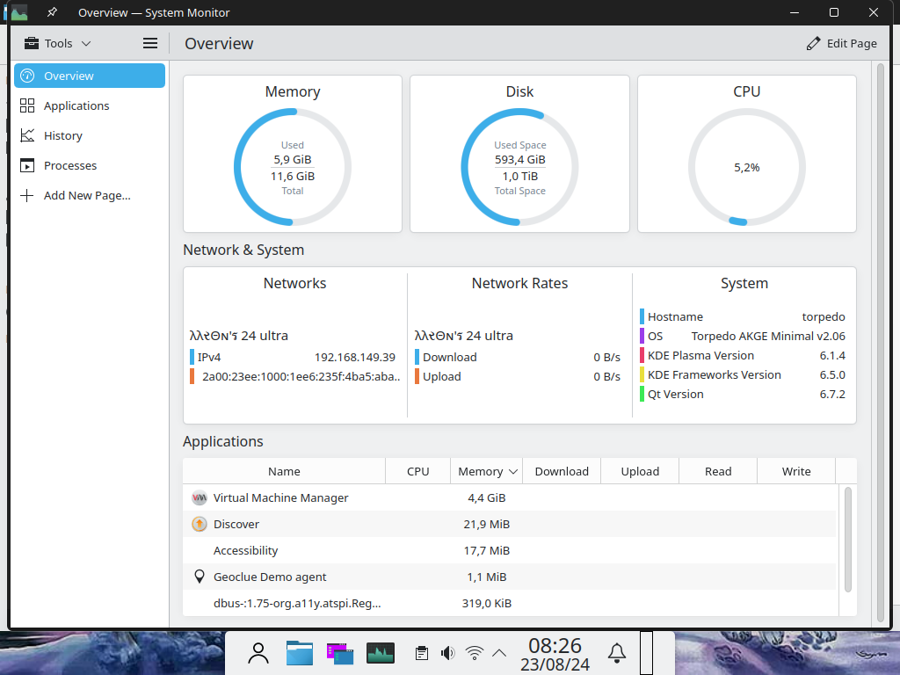Sort applications by CPU column
Image resolution: width=900 pixels, height=675 pixels.
pos(417,471)
